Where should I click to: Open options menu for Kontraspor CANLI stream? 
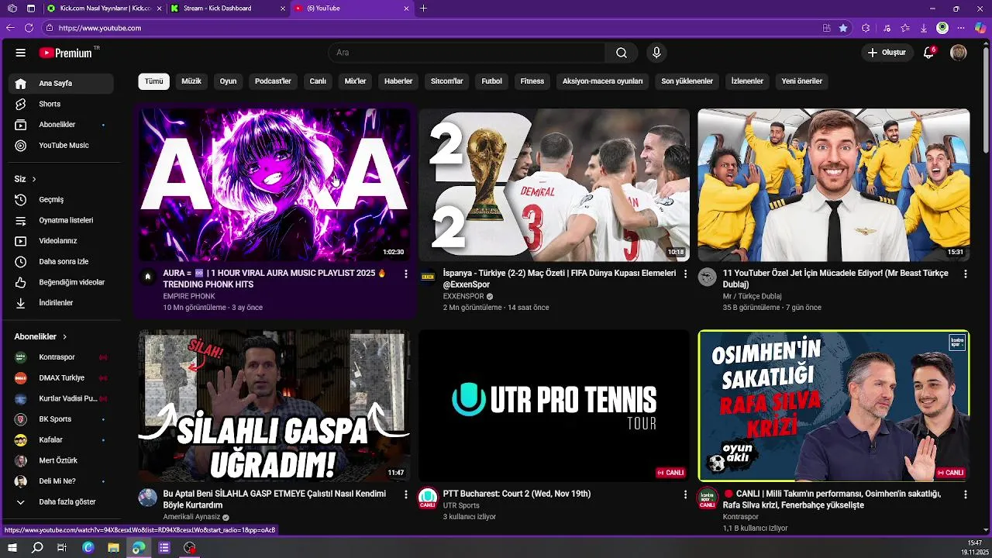point(965,494)
